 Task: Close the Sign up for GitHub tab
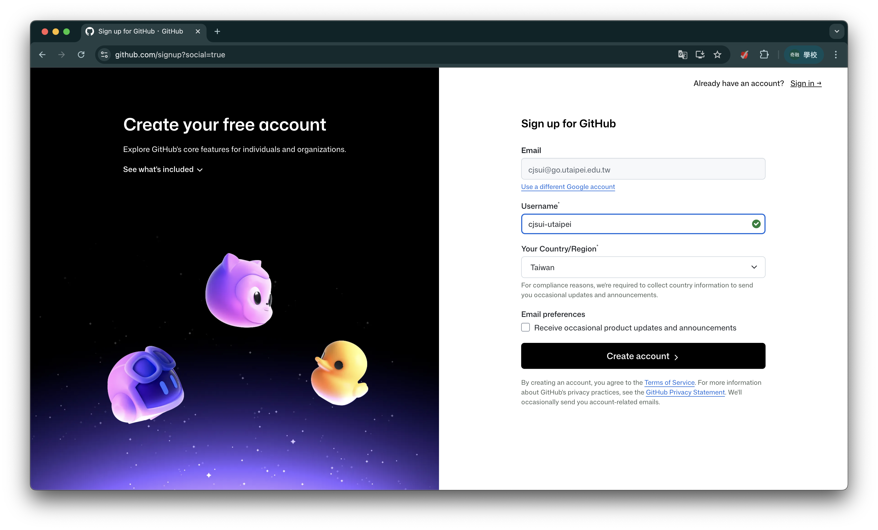198,31
